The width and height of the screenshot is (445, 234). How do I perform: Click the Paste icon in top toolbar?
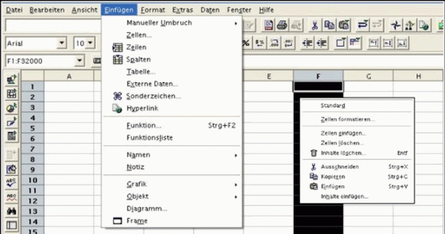[x=344, y=25]
